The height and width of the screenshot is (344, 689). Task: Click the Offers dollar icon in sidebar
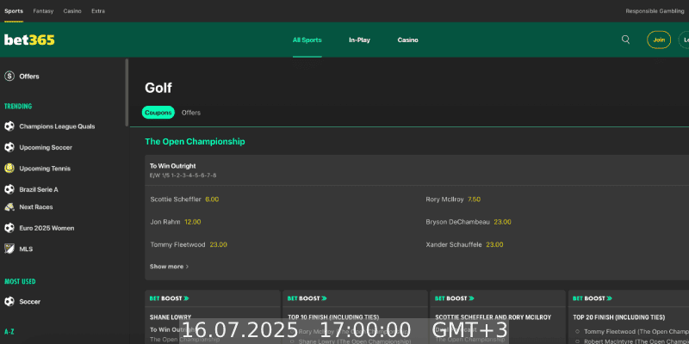tap(9, 77)
